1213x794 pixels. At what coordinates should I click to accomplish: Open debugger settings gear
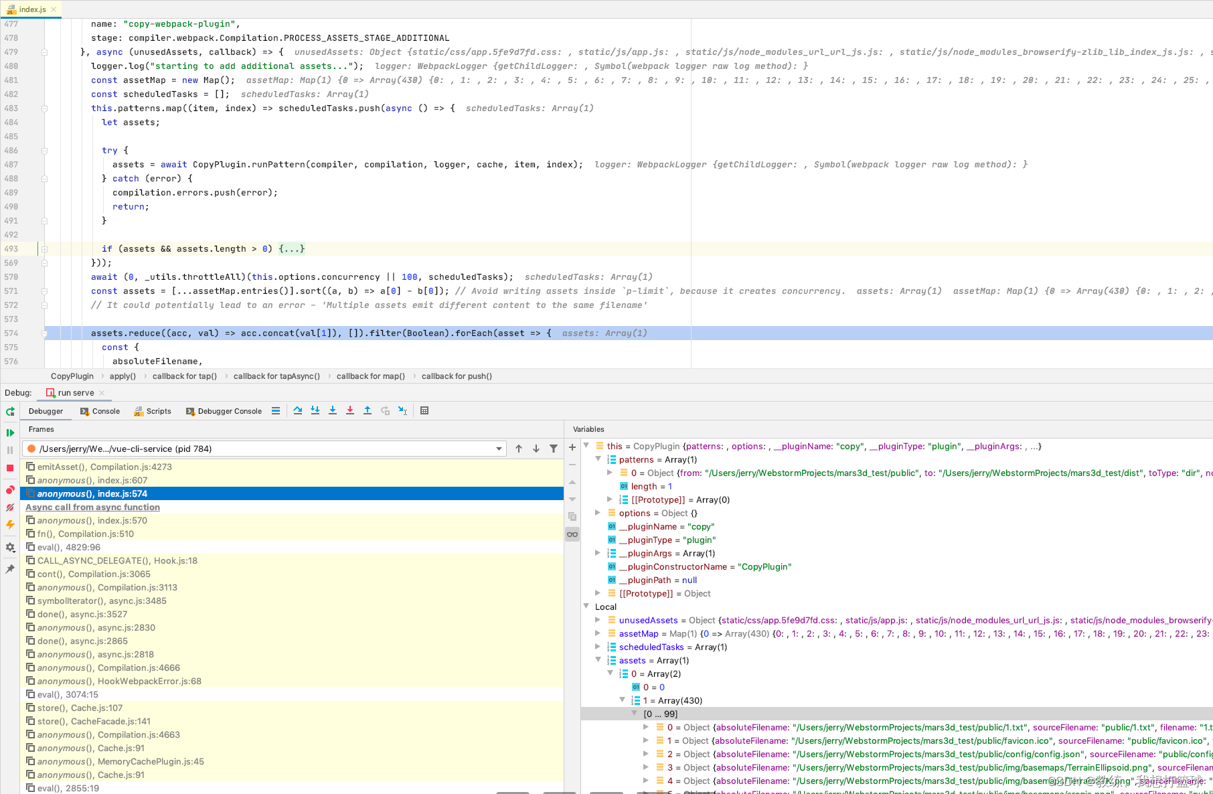coord(10,547)
